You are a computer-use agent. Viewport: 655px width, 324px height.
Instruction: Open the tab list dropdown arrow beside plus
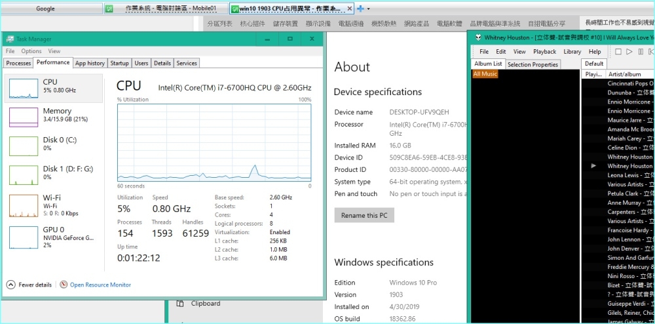tap(368, 9)
